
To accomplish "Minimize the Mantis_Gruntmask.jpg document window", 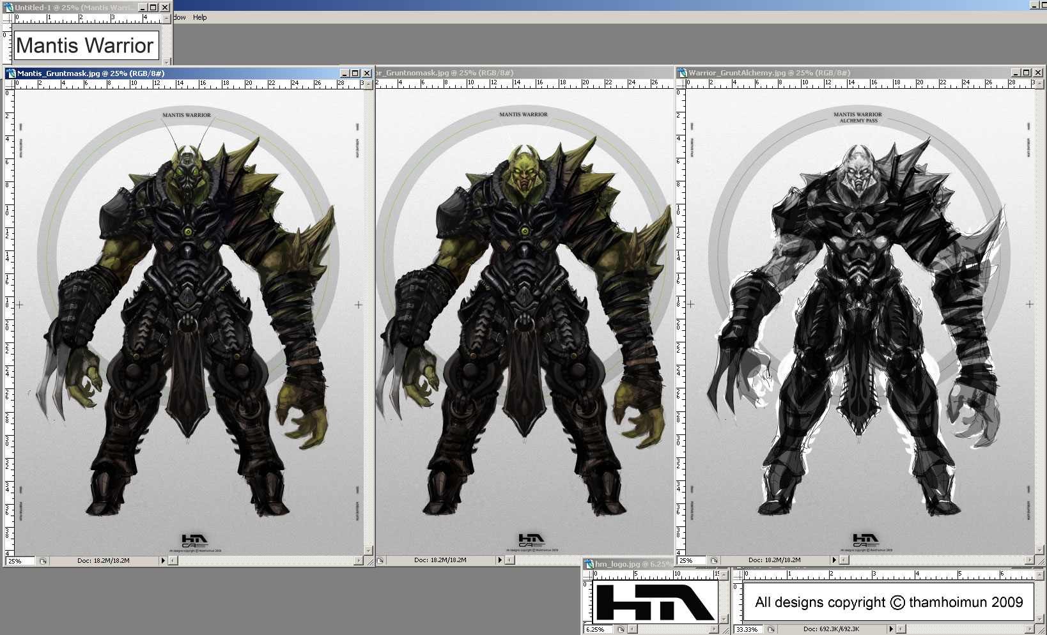I will 345,73.
